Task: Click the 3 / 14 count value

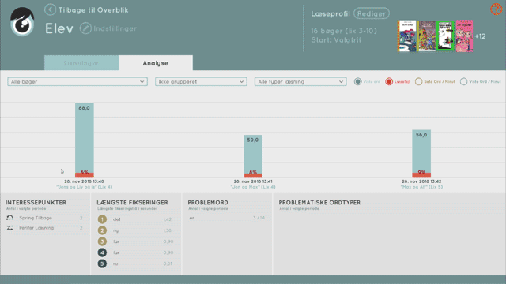Action: click(x=259, y=218)
